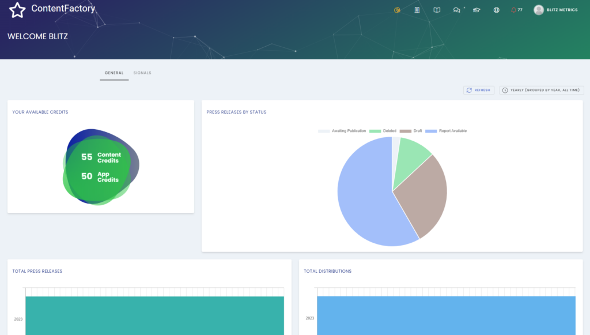Open the Yearly time range dropdown

tap(542, 90)
